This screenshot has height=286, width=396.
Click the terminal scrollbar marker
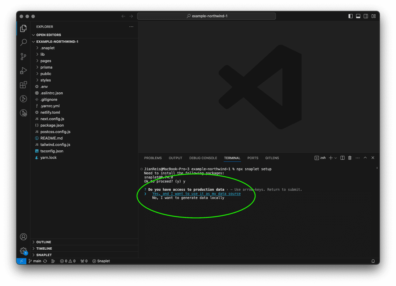[377, 168]
